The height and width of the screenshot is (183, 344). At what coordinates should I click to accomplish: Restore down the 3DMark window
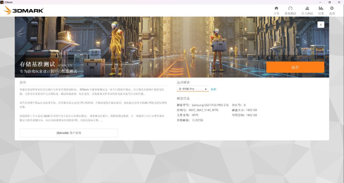point(329,2)
